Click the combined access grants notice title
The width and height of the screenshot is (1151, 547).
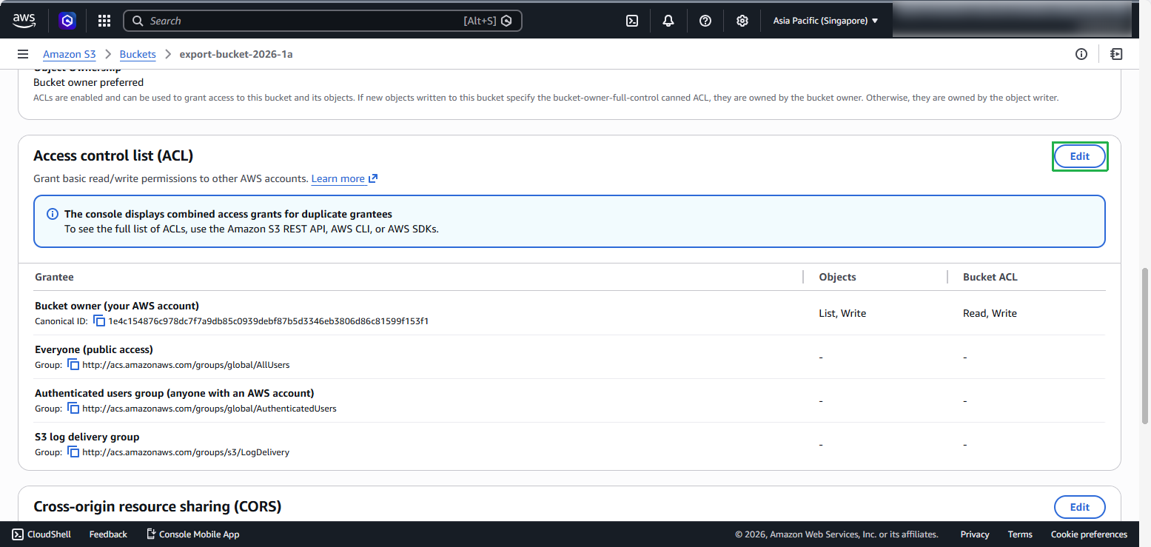pos(228,214)
